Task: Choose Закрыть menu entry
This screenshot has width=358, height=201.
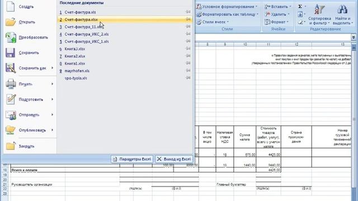Action: pos(30,146)
